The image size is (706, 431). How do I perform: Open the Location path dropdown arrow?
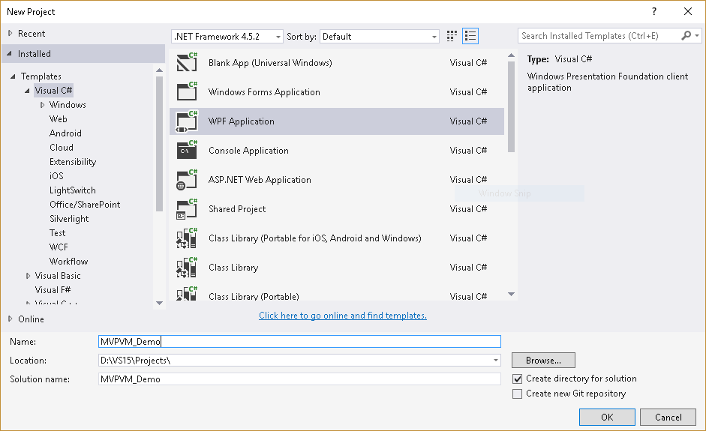495,361
